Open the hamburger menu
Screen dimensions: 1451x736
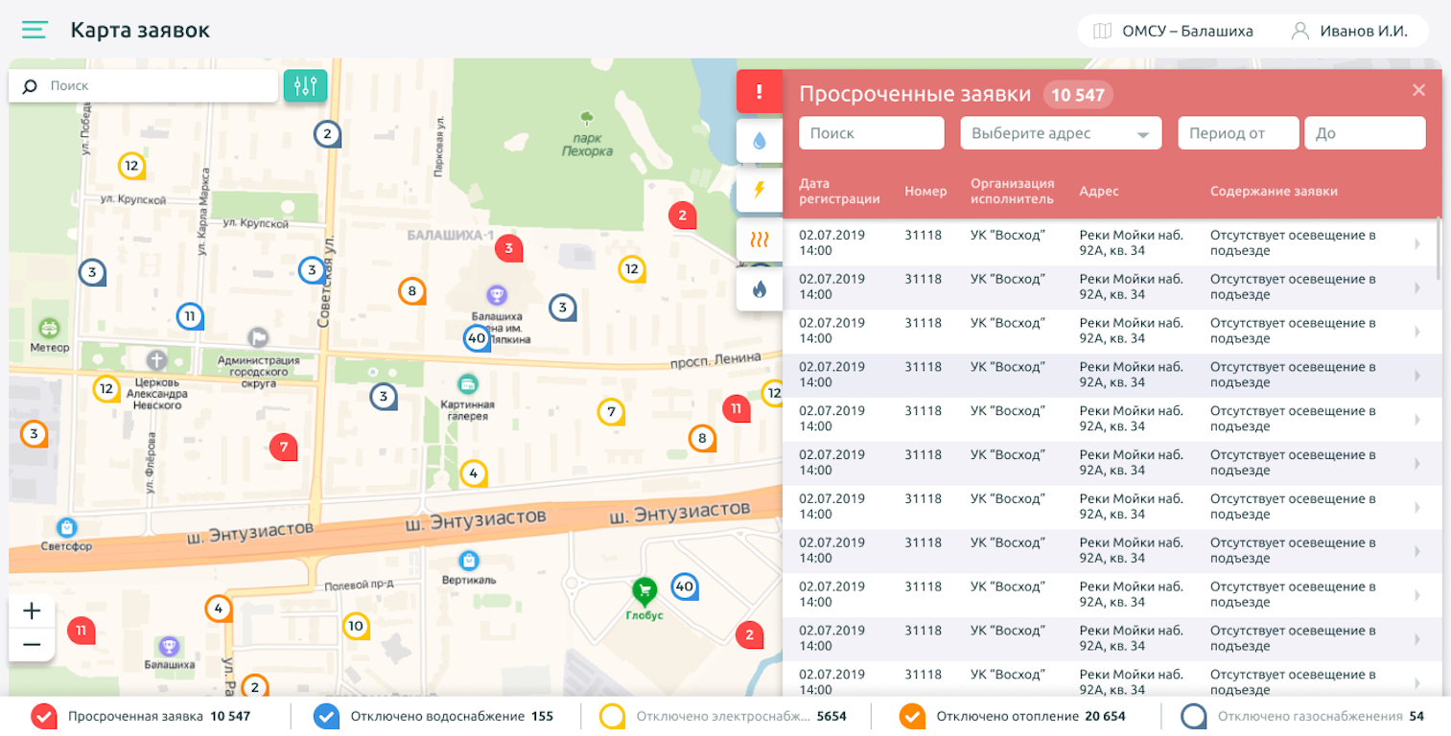pos(35,31)
